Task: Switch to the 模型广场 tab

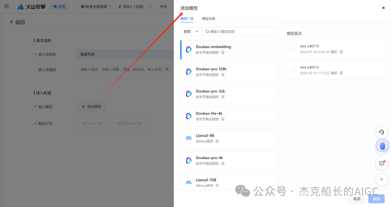Action: coord(187,19)
